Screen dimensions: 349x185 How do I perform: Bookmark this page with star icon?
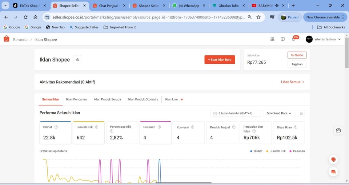258,17
